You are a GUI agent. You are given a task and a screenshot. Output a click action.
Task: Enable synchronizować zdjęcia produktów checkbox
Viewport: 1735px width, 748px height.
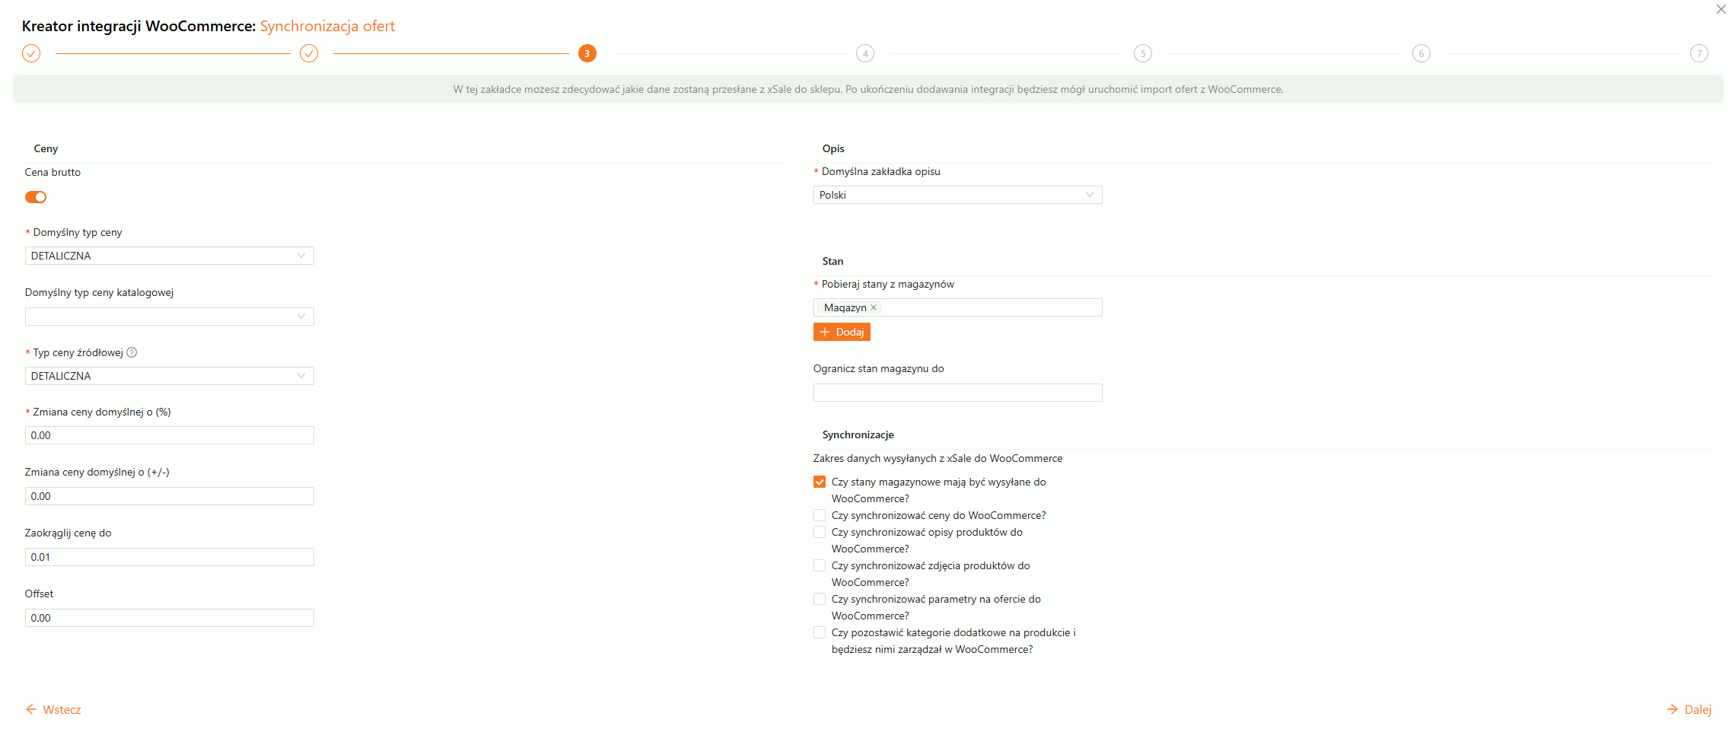820,565
